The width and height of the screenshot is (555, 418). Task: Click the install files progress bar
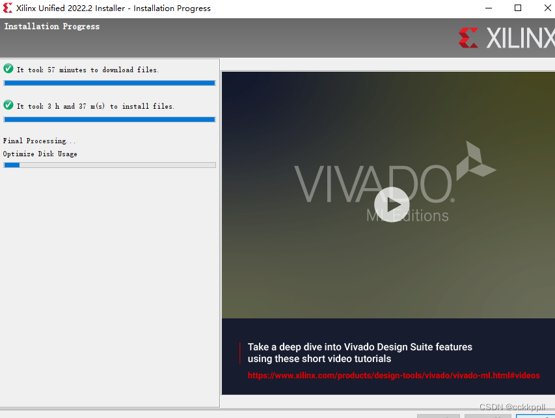pos(109,119)
